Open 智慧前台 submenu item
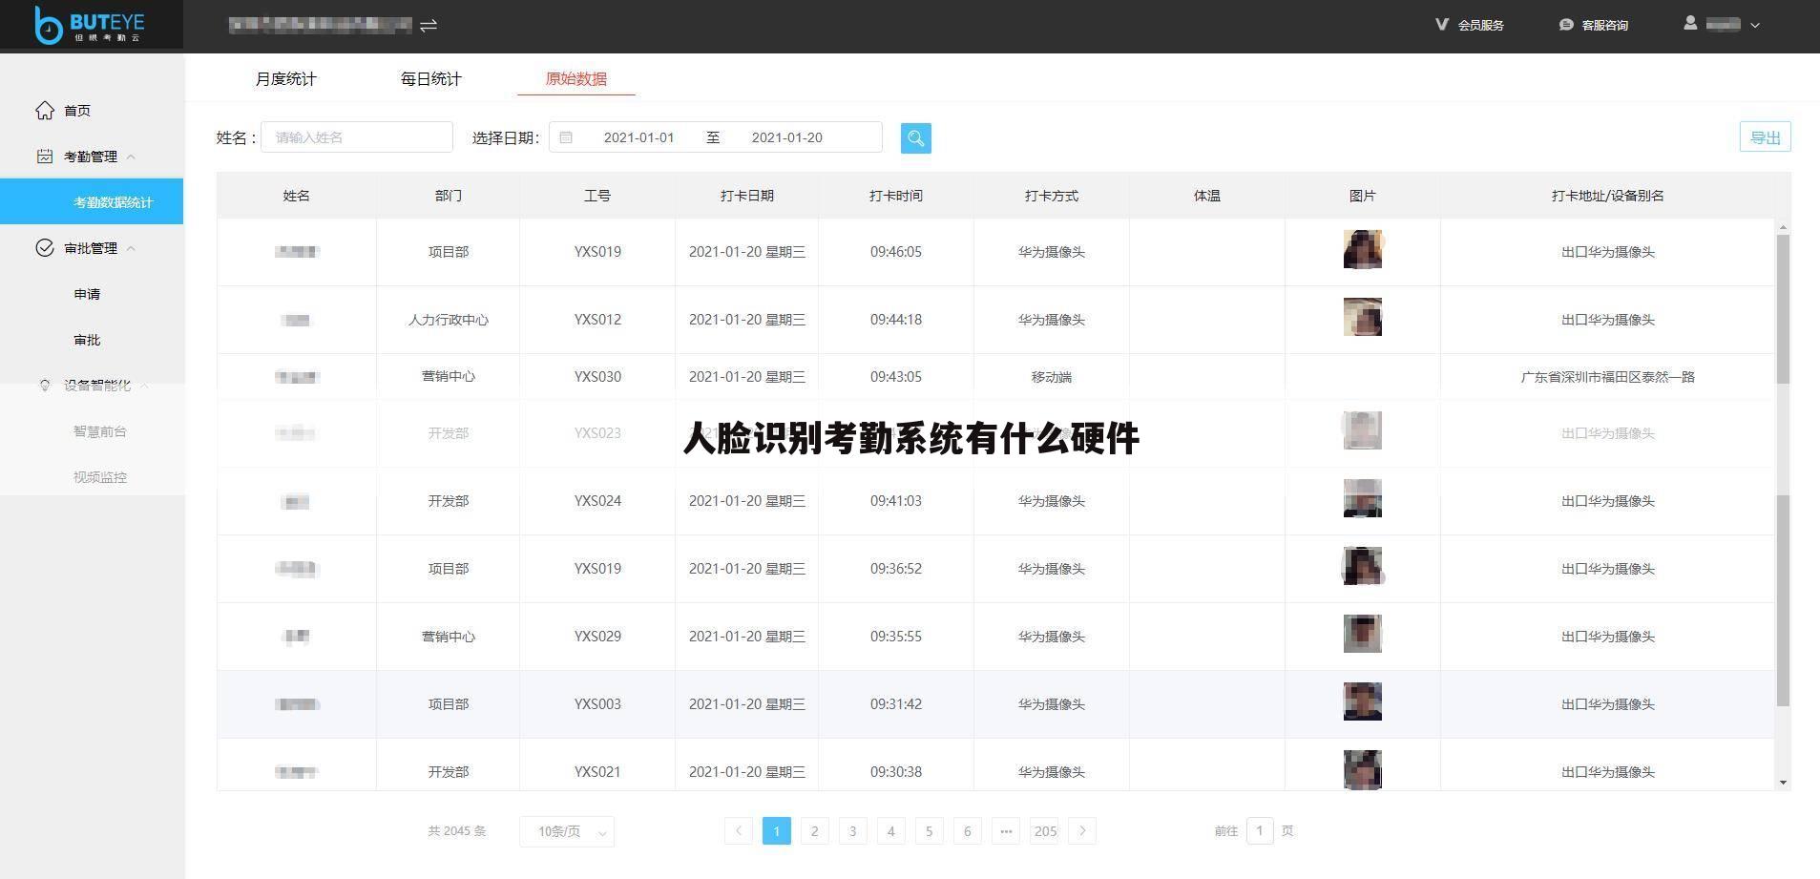The width and height of the screenshot is (1820, 879). [99, 431]
